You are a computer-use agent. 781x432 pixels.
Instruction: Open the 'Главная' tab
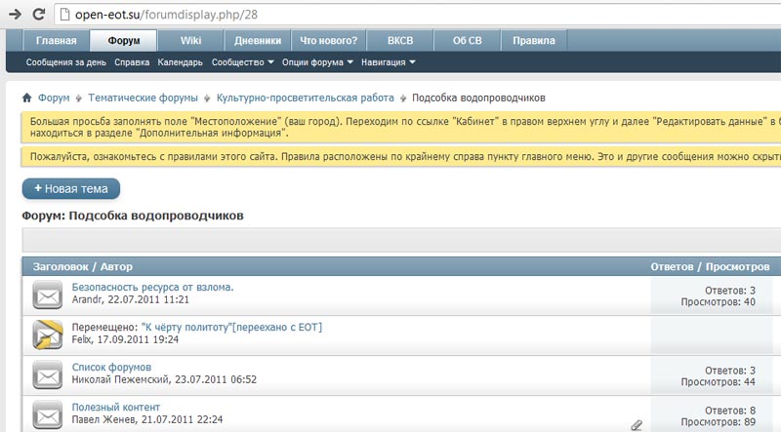(x=56, y=40)
